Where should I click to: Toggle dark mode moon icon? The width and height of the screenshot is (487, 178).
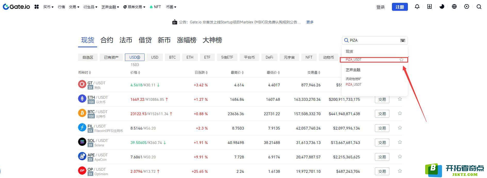[x=442, y=7]
